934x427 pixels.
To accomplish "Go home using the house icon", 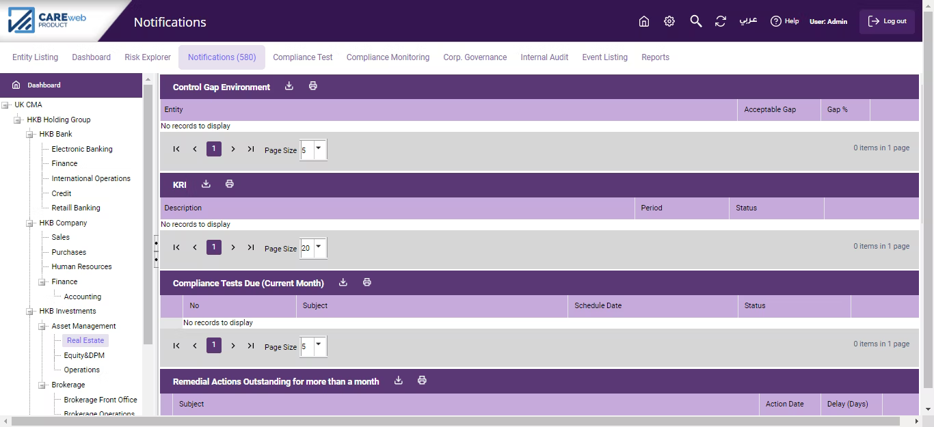I will coord(643,21).
